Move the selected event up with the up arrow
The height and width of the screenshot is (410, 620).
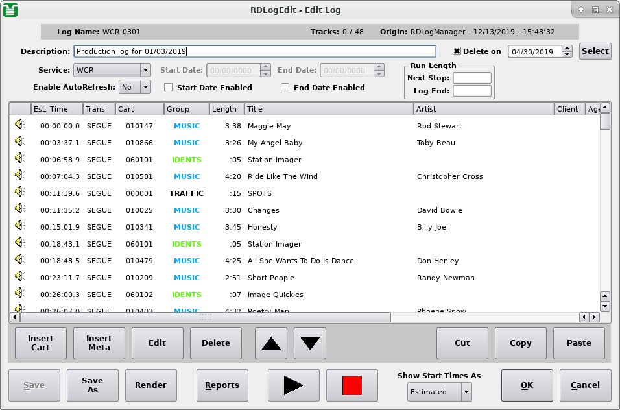(x=270, y=343)
